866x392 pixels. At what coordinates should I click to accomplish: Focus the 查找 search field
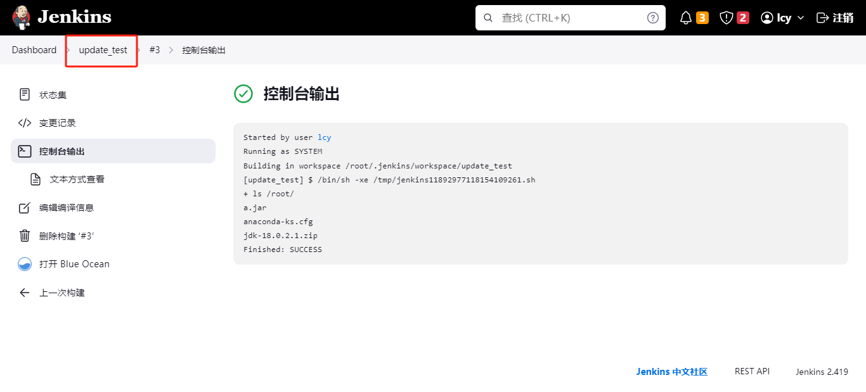(x=571, y=18)
